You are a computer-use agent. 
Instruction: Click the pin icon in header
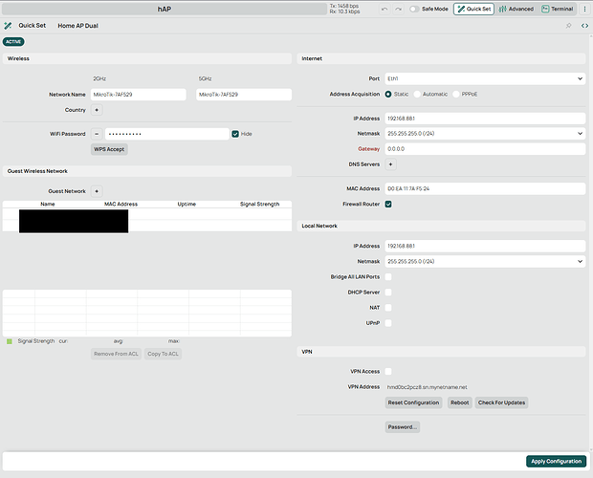[x=568, y=26]
